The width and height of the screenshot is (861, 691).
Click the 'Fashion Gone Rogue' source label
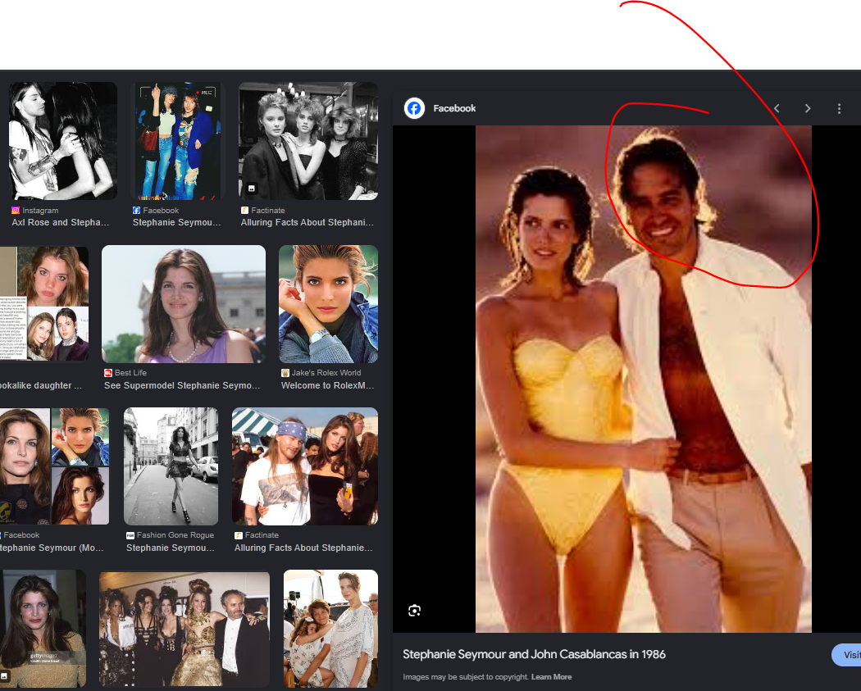(x=175, y=535)
